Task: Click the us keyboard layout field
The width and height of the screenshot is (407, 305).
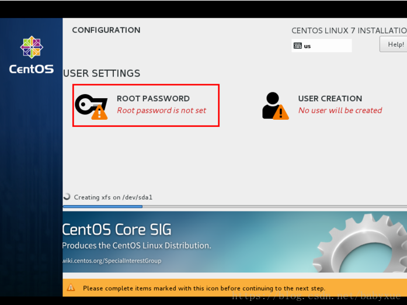Action: (x=322, y=46)
